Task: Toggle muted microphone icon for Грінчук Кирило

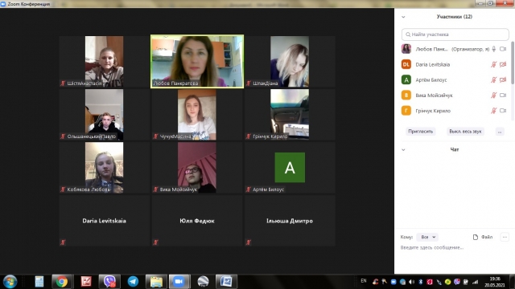Action: [x=493, y=111]
